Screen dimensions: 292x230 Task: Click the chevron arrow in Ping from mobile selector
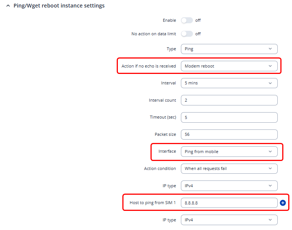coord(270,152)
